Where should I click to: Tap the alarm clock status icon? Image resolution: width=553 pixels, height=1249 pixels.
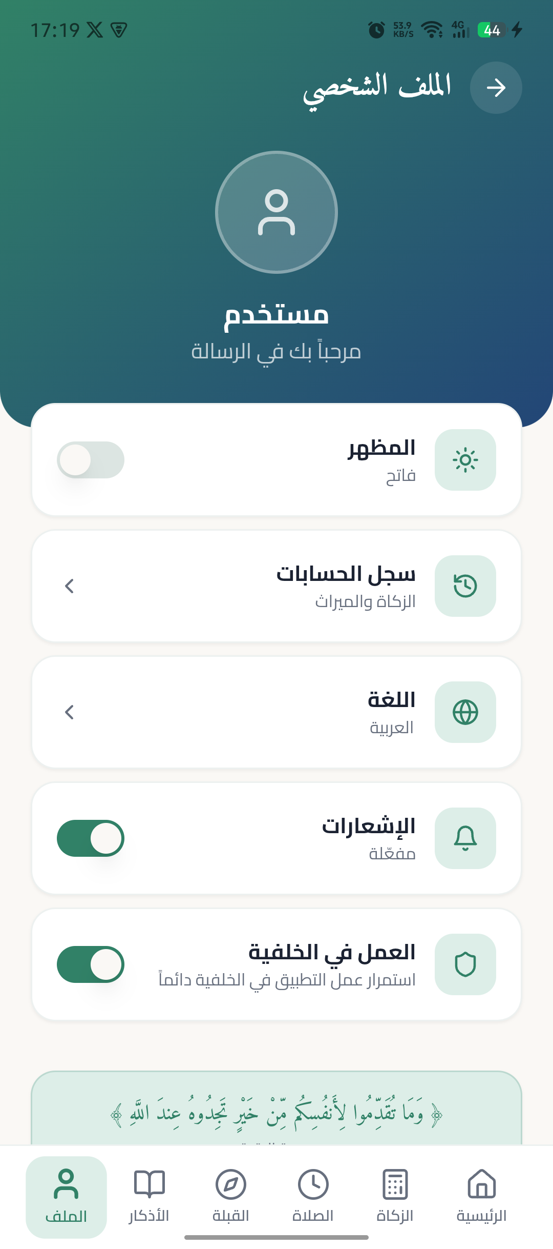click(x=376, y=30)
